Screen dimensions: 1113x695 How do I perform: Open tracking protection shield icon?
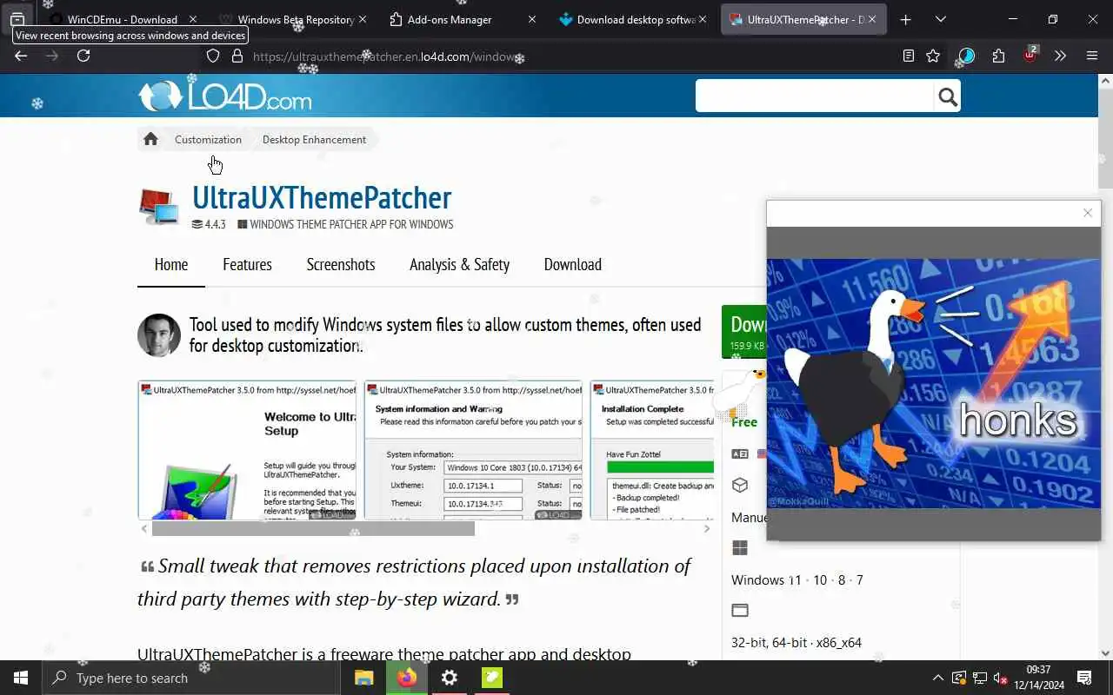tap(213, 56)
